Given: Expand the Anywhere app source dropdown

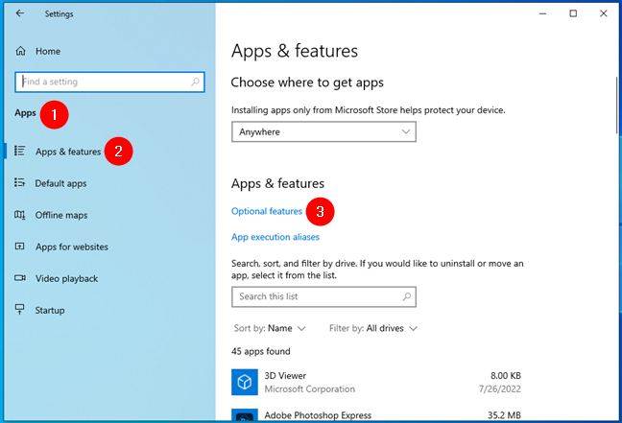Looking at the screenshot, I should click(x=323, y=131).
